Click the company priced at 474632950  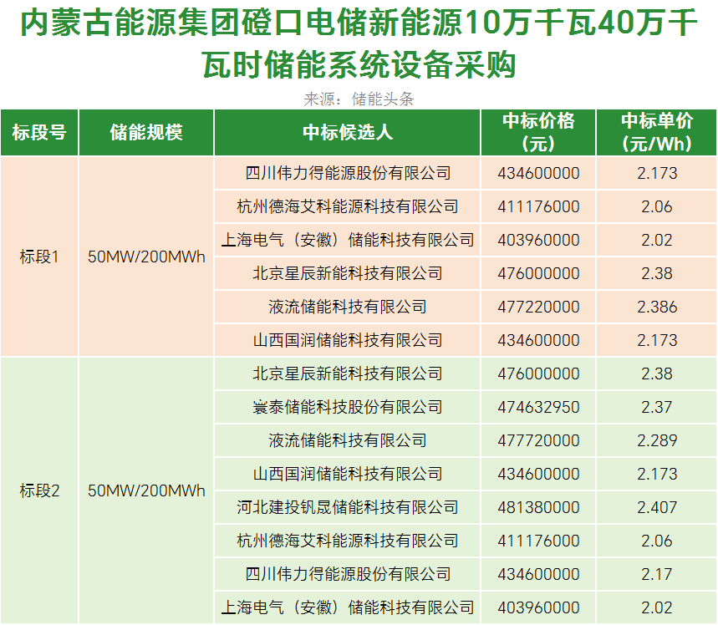click(348, 407)
